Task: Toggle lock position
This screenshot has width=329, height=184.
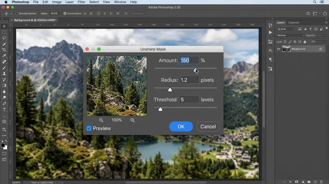Action: (295, 42)
